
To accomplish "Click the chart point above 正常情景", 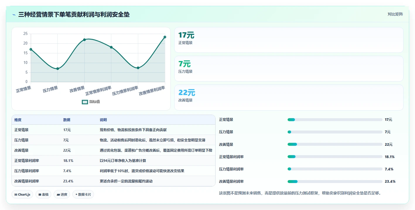I will [x=31, y=49].
